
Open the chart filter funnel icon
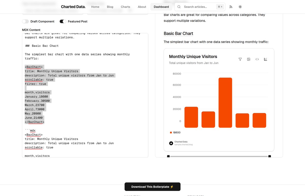coord(240,59)
